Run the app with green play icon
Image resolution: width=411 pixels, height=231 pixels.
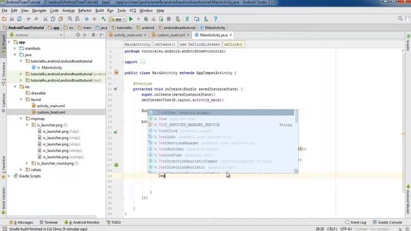(131, 19)
